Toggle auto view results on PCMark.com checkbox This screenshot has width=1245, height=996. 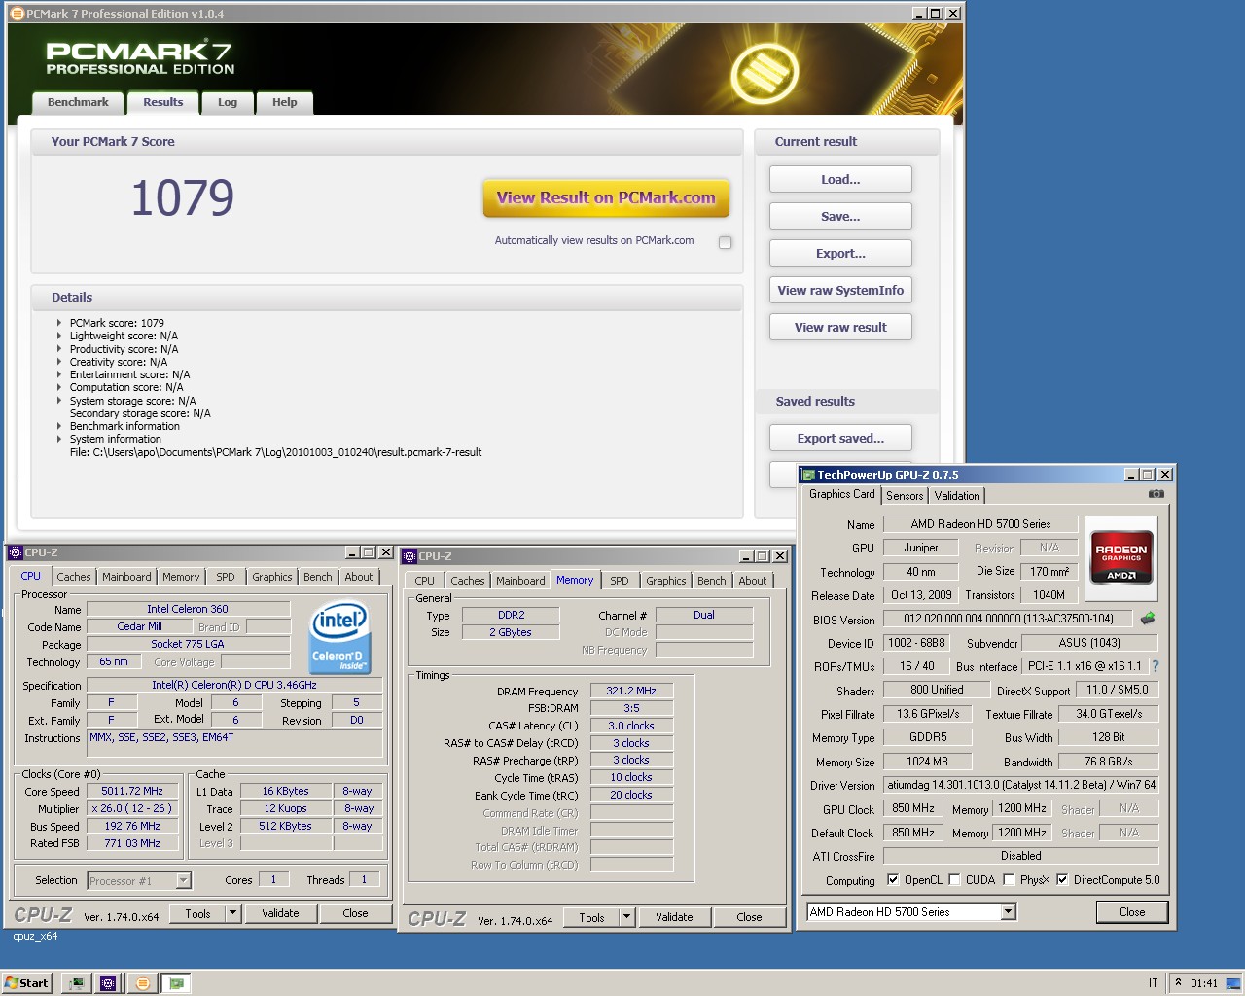pyautogui.click(x=725, y=242)
